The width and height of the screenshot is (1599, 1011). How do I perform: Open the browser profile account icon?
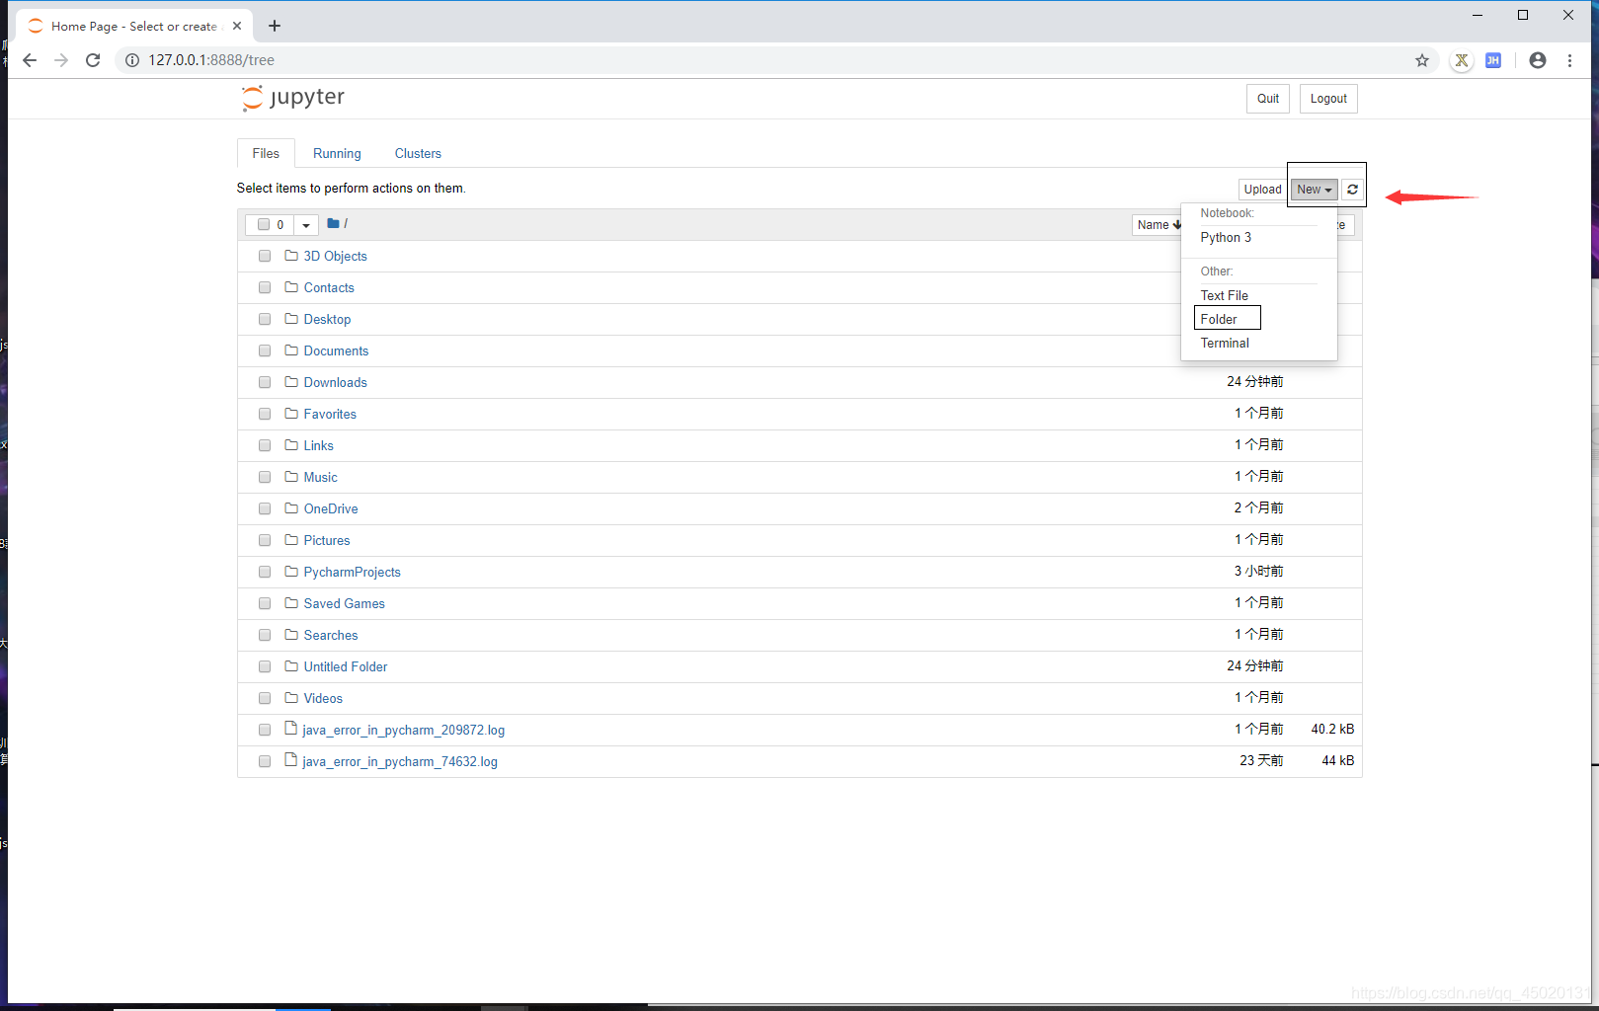1538,60
